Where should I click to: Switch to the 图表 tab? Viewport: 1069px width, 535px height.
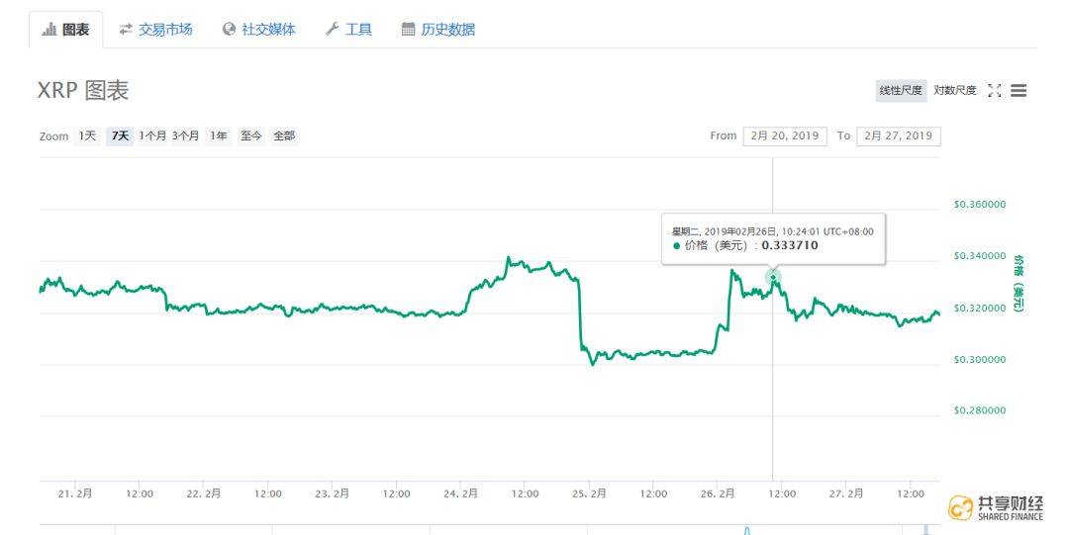65,30
